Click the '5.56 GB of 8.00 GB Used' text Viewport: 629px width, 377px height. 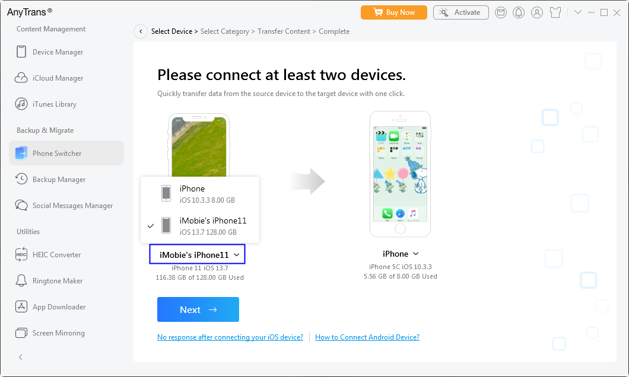click(401, 276)
